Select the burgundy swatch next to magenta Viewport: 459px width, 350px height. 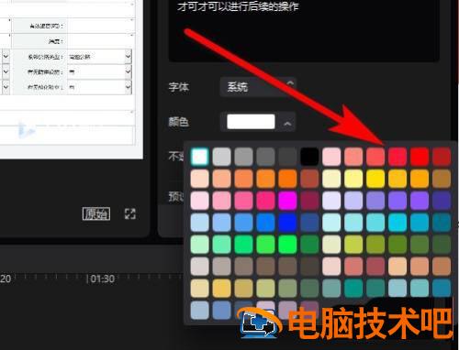[x=309, y=201]
